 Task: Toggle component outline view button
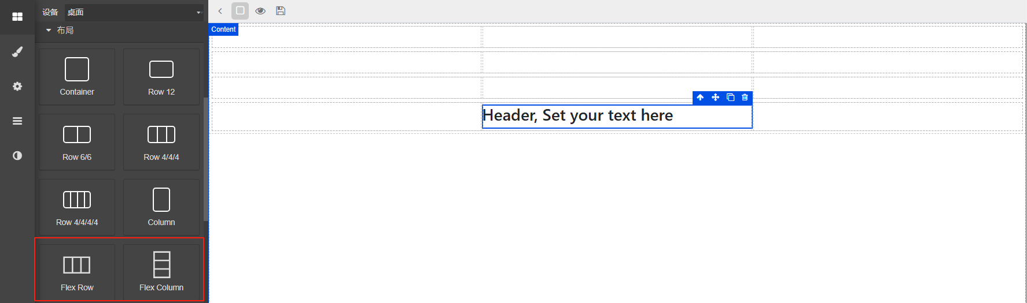tap(240, 11)
